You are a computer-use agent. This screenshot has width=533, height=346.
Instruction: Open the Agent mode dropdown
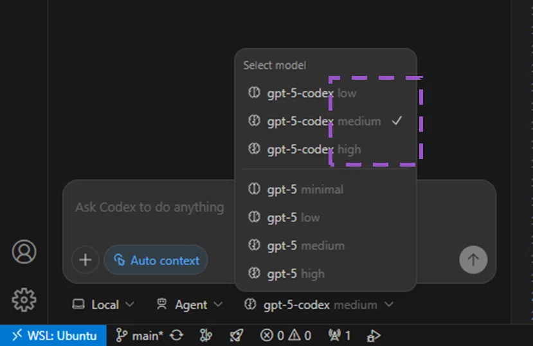click(189, 305)
